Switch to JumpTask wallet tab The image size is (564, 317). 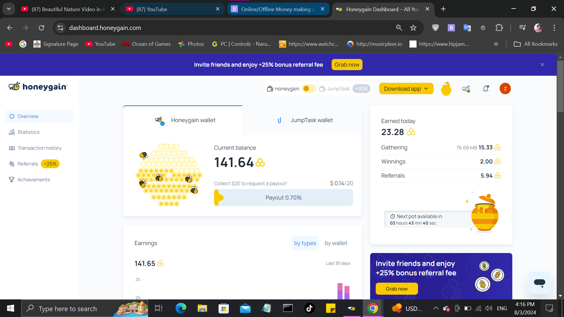point(303,120)
